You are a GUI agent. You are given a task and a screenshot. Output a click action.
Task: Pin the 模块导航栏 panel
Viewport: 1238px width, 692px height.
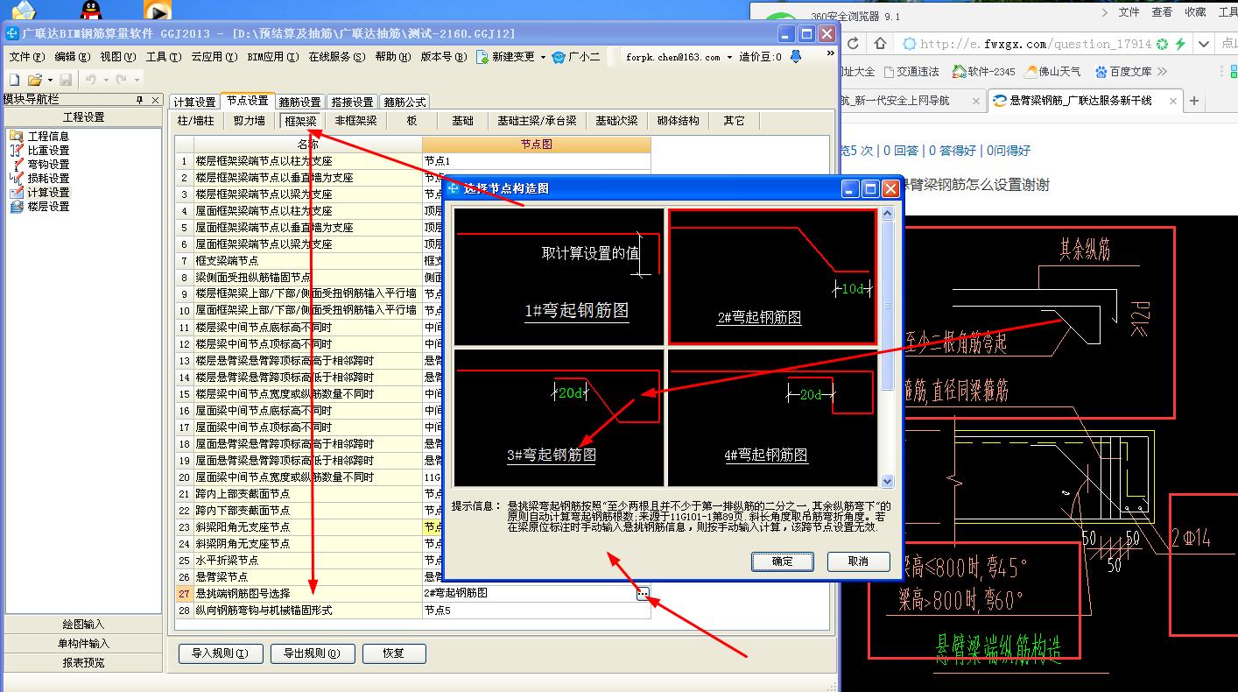(140, 101)
